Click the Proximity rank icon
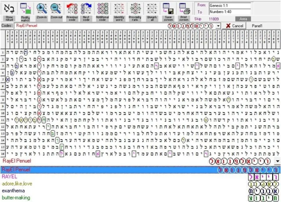The image size is (281, 202). tap(135, 9)
